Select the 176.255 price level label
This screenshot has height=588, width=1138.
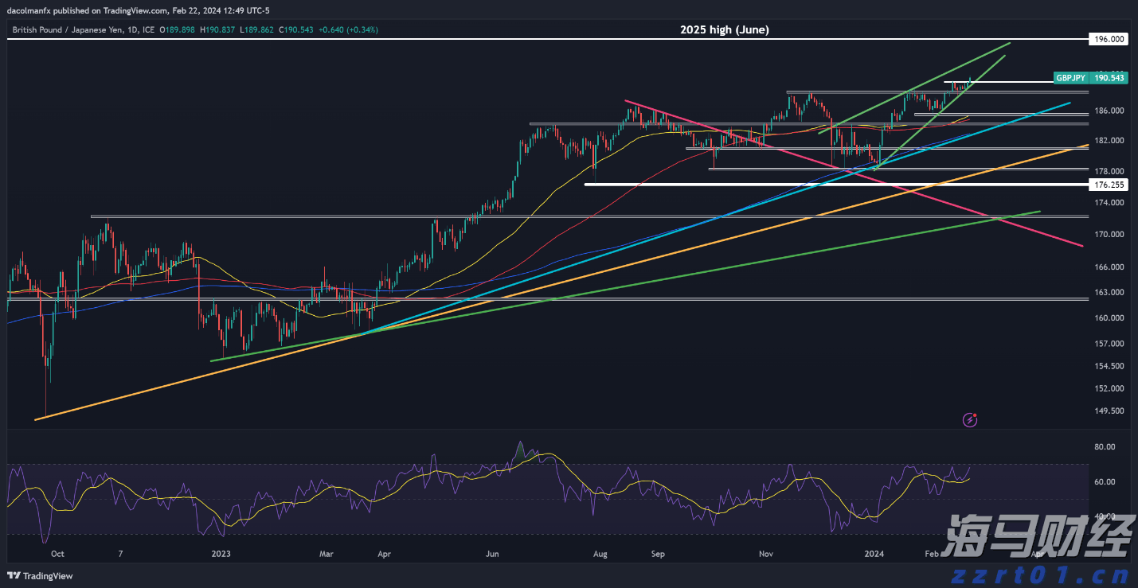tap(1109, 185)
